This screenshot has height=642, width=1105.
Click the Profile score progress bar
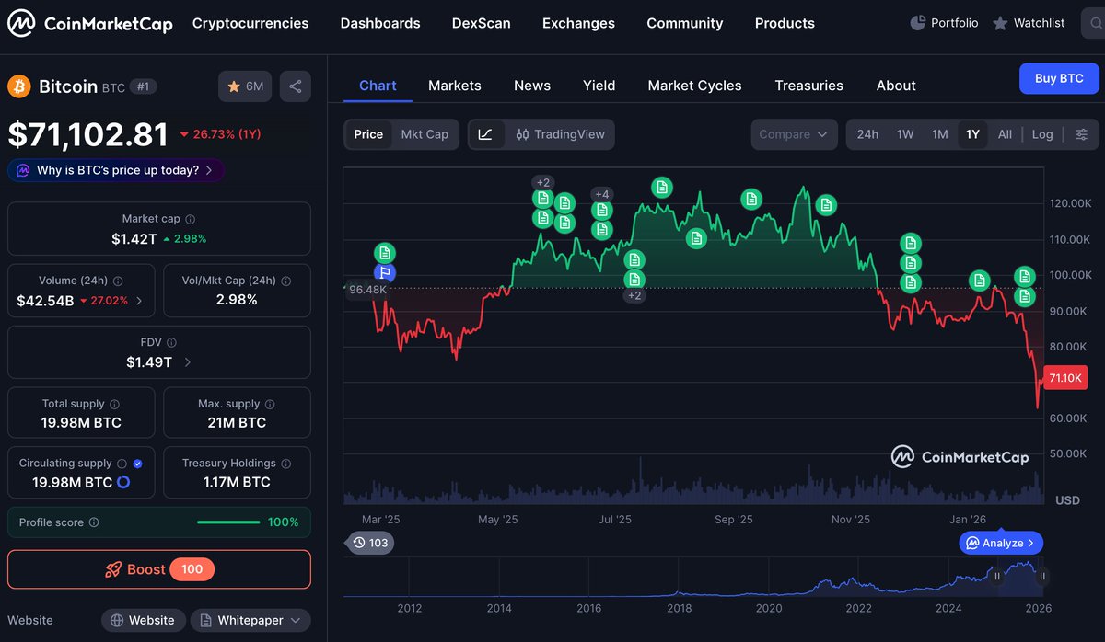[x=228, y=522]
